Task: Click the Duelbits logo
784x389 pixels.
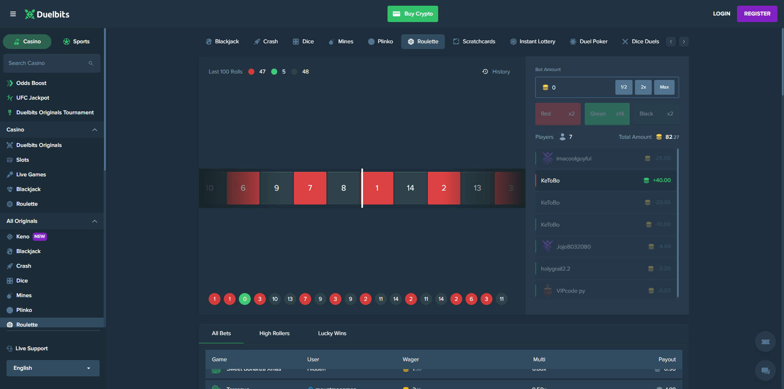Action: [47, 14]
